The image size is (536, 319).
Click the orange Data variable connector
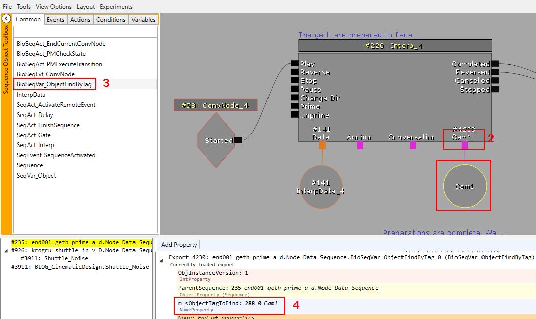(x=322, y=146)
